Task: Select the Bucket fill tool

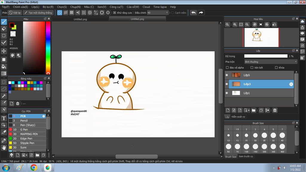Action: tap(4, 67)
